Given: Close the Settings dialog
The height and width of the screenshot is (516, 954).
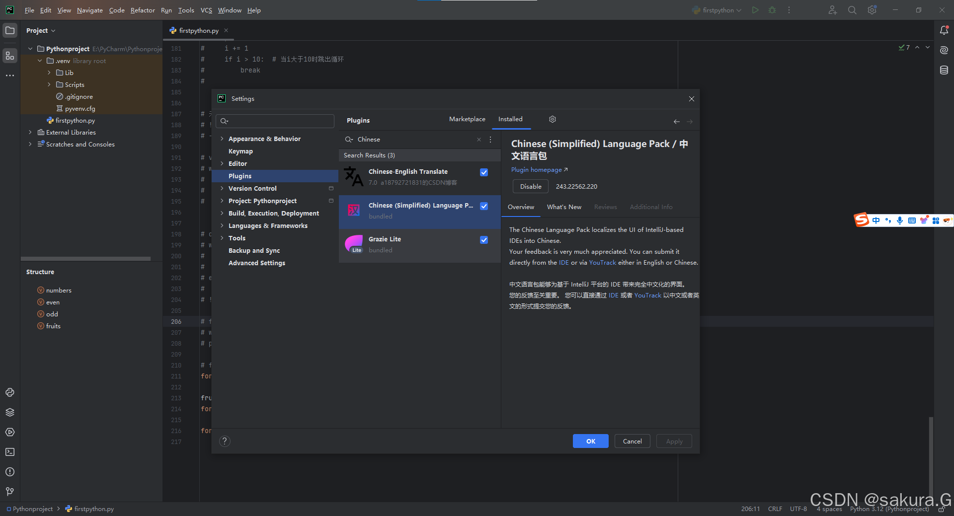Looking at the screenshot, I should click(692, 99).
